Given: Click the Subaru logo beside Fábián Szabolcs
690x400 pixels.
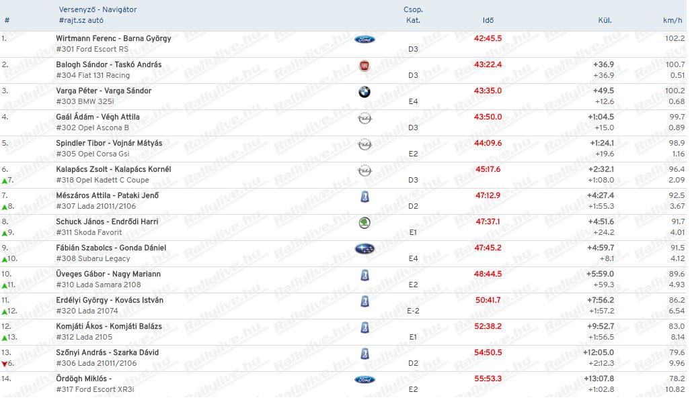Looking at the screenshot, I should point(365,249).
